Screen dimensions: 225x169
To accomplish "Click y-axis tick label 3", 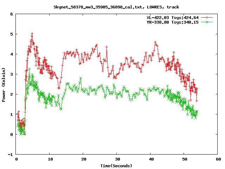I will (12, 74).
